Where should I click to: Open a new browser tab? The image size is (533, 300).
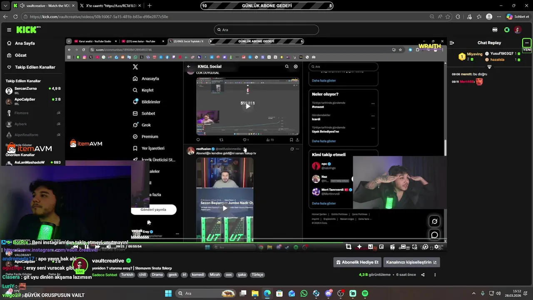pyautogui.click(x=149, y=5)
